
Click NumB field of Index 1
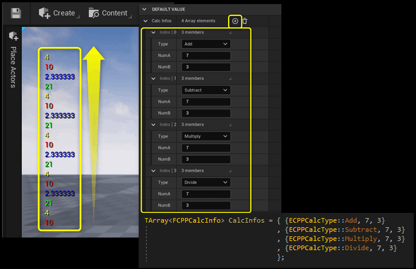tap(206, 113)
